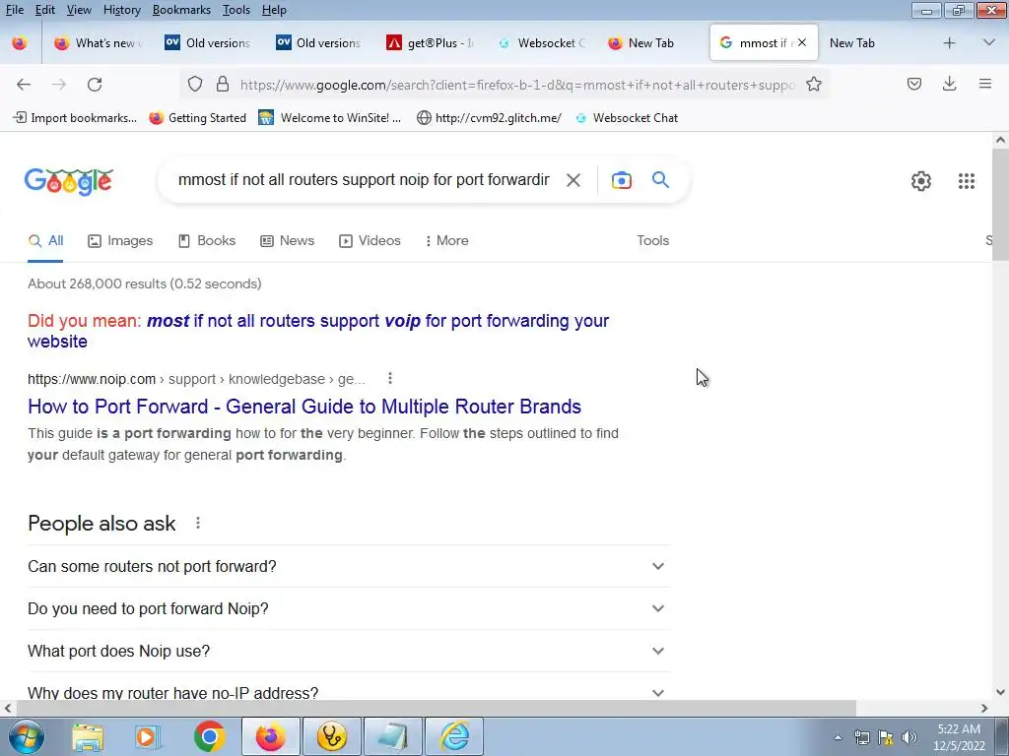Open 'How to Port Forward' result link

[304, 407]
